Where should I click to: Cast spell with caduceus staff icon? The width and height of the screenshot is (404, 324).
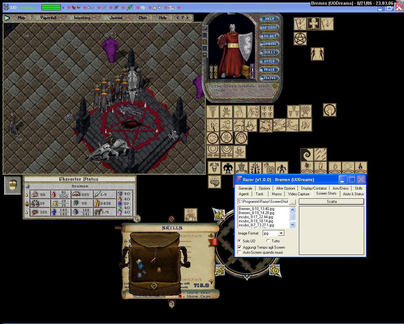[x=213, y=112]
